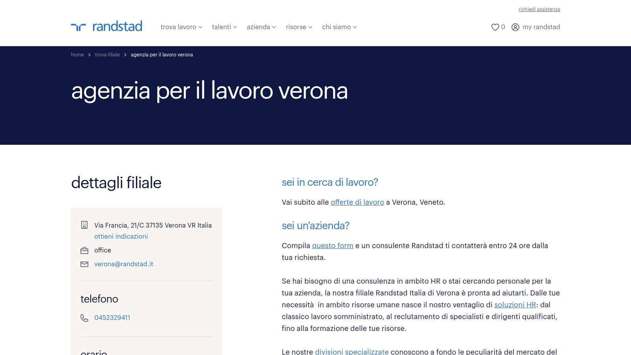This screenshot has height=355, width=631.
Task: Click the office label text
Action: 103,250
